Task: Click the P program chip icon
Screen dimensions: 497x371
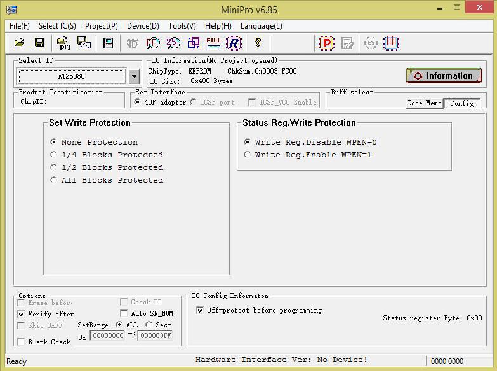Action: 327,42
